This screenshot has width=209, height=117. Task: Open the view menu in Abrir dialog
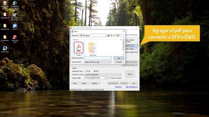(x=118, y=35)
